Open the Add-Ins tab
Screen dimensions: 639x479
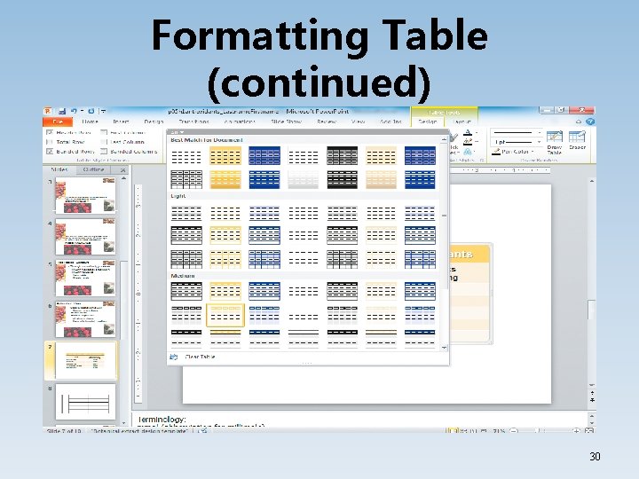[390, 122]
